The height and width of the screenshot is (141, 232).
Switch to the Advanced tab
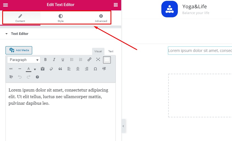(x=101, y=18)
